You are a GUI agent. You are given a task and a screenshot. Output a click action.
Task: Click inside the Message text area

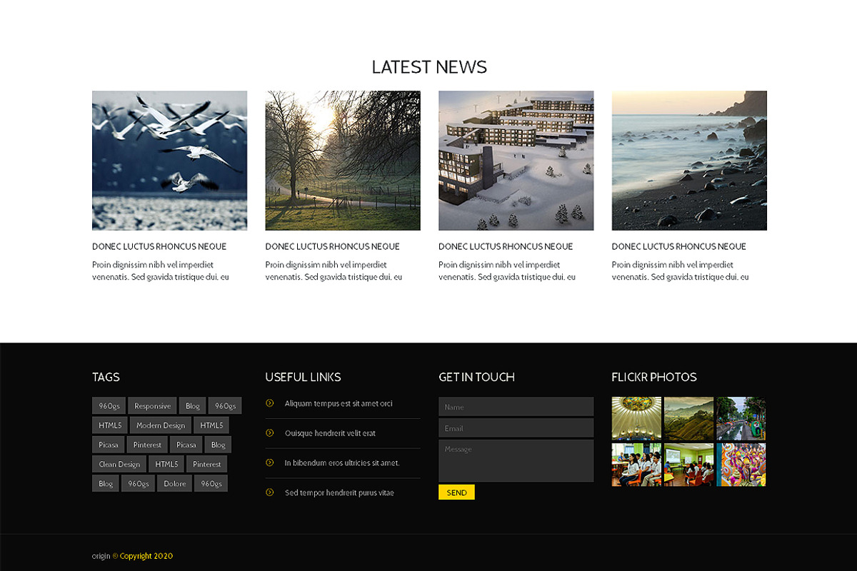coord(516,461)
